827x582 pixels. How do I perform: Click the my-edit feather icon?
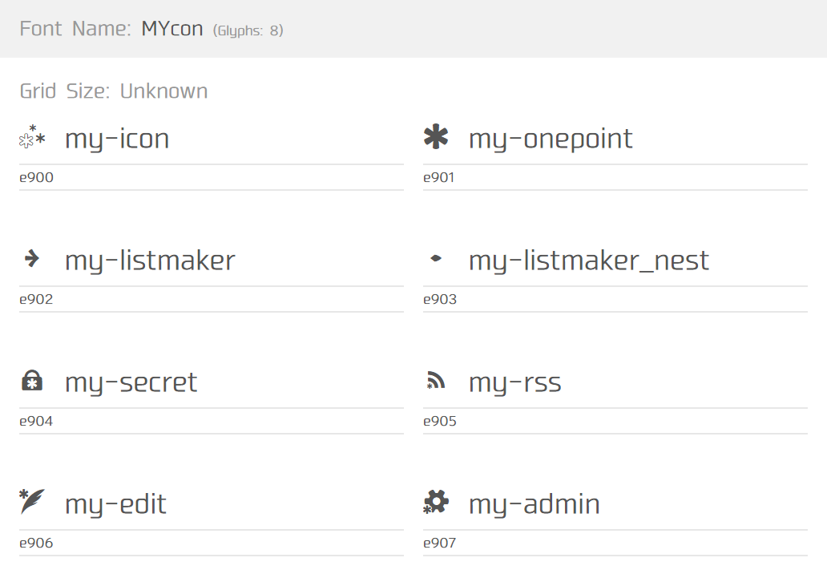pos(31,503)
